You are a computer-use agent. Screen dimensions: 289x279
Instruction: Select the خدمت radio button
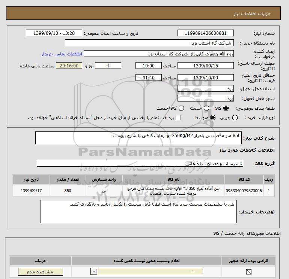coord(206,108)
